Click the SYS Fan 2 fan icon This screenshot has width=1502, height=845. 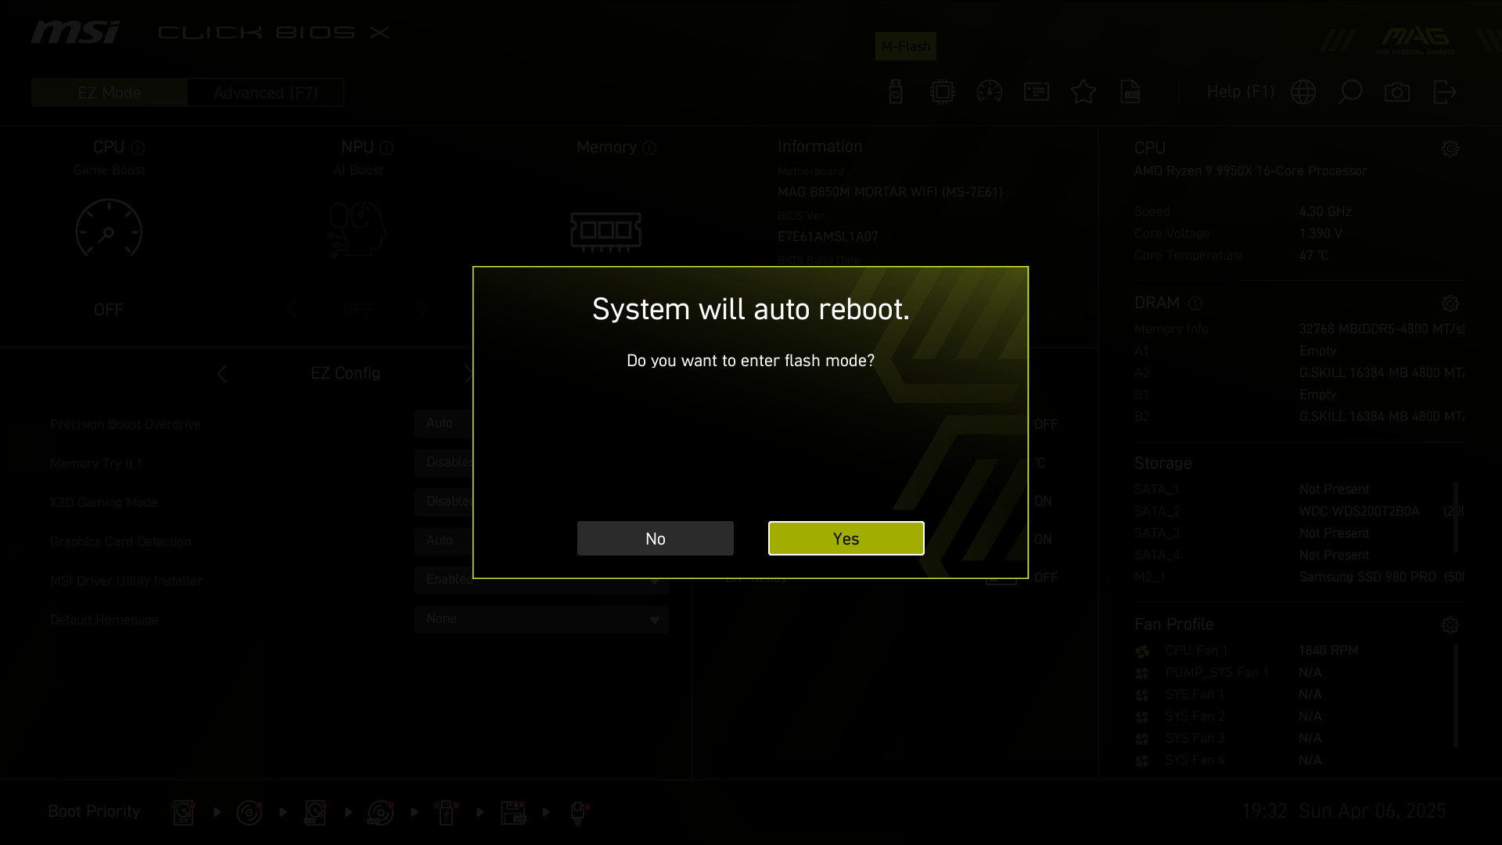point(1142,717)
